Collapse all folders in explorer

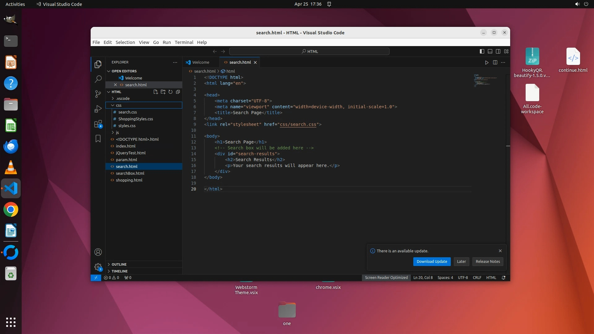coord(178,92)
